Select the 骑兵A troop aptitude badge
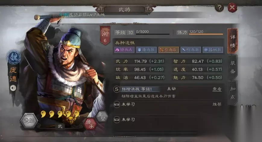The width and height of the screenshot is (262, 142). (x=124, y=50)
